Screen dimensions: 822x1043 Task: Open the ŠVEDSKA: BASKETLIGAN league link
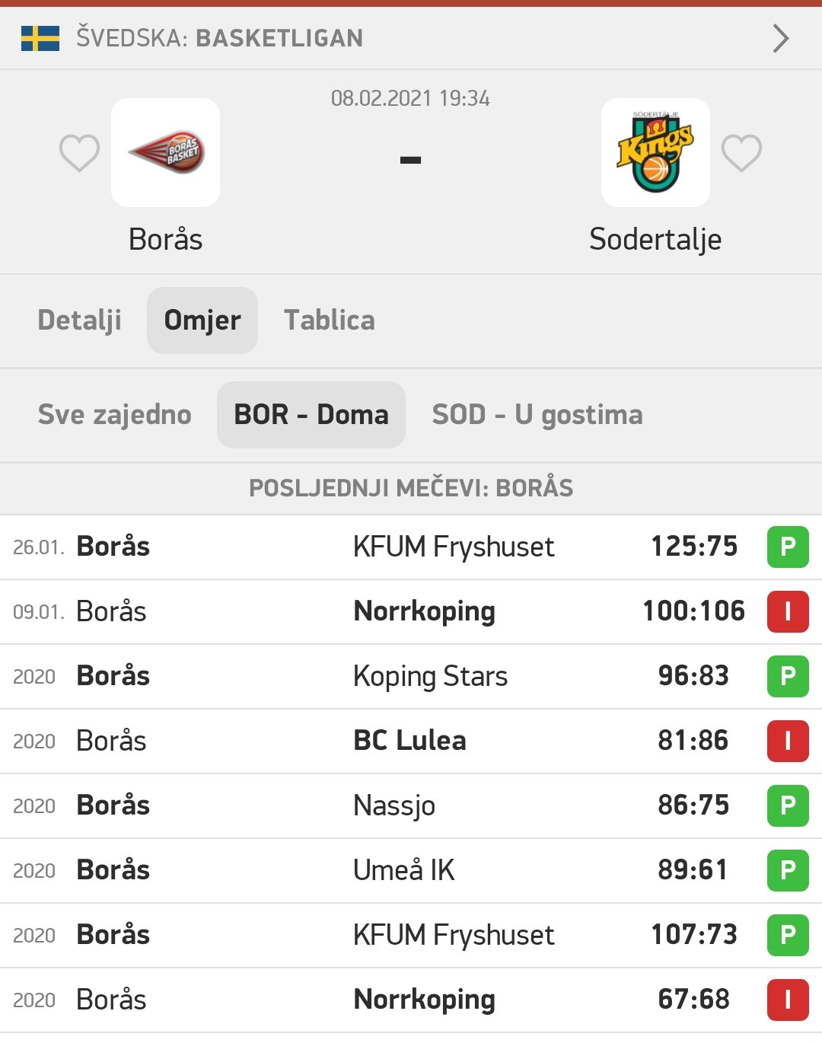point(220,38)
